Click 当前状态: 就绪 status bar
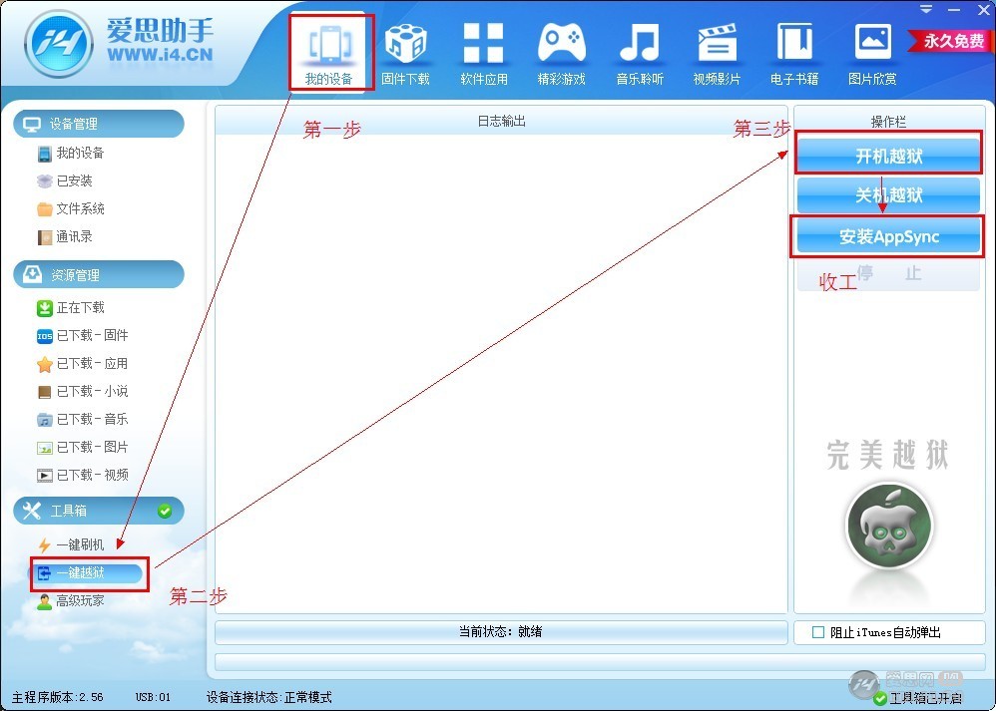Viewport: 996px width, 711px height. (501, 631)
